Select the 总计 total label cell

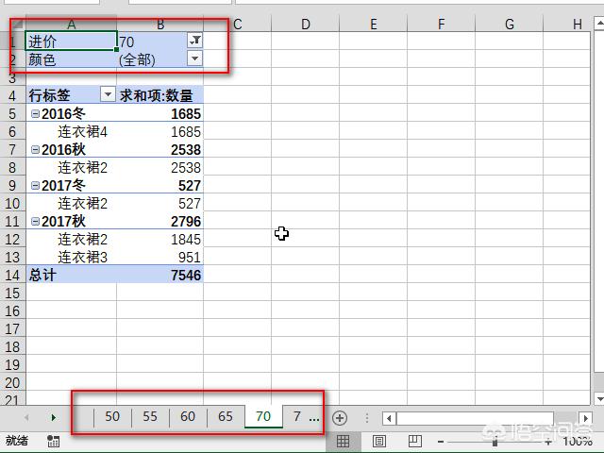[72, 275]
